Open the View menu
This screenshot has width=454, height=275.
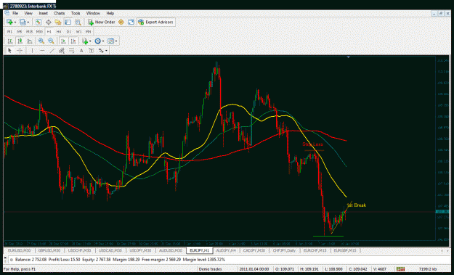click(x=28, y=13)
